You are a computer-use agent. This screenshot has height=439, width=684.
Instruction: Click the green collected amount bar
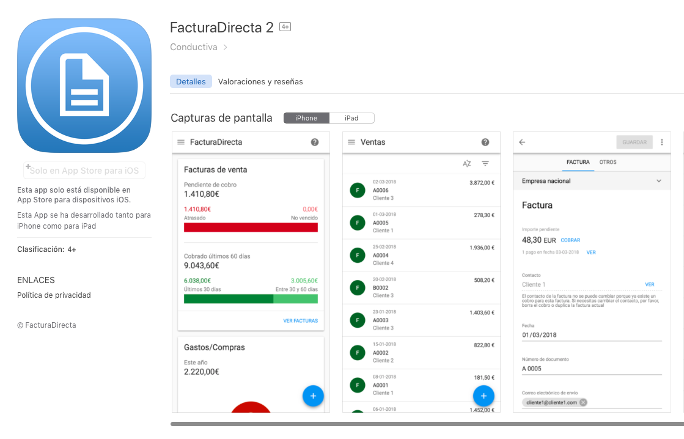tap(251, 299)
